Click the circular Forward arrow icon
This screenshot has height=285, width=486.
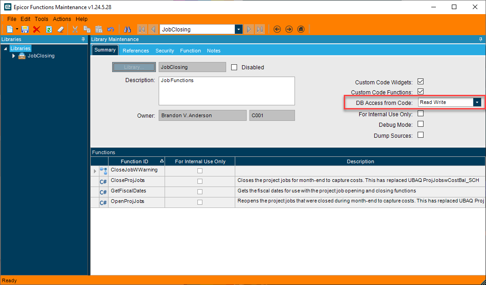289,29
